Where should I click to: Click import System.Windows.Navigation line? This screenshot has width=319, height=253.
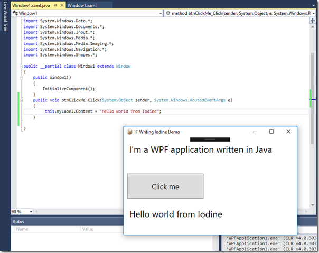point(65,49)
